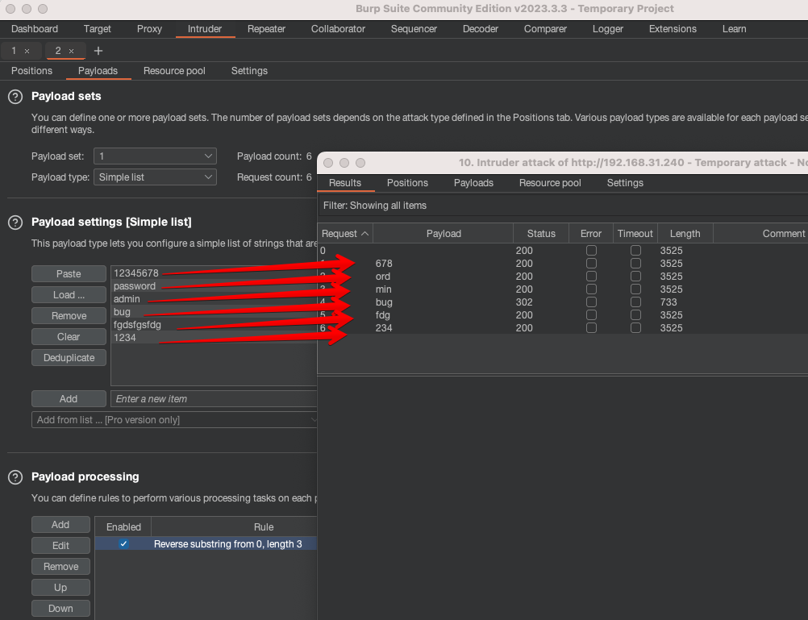This screenshot has width=808, height=620.
Task: Click the Edit rule button
Action: [x=60, y=546]
